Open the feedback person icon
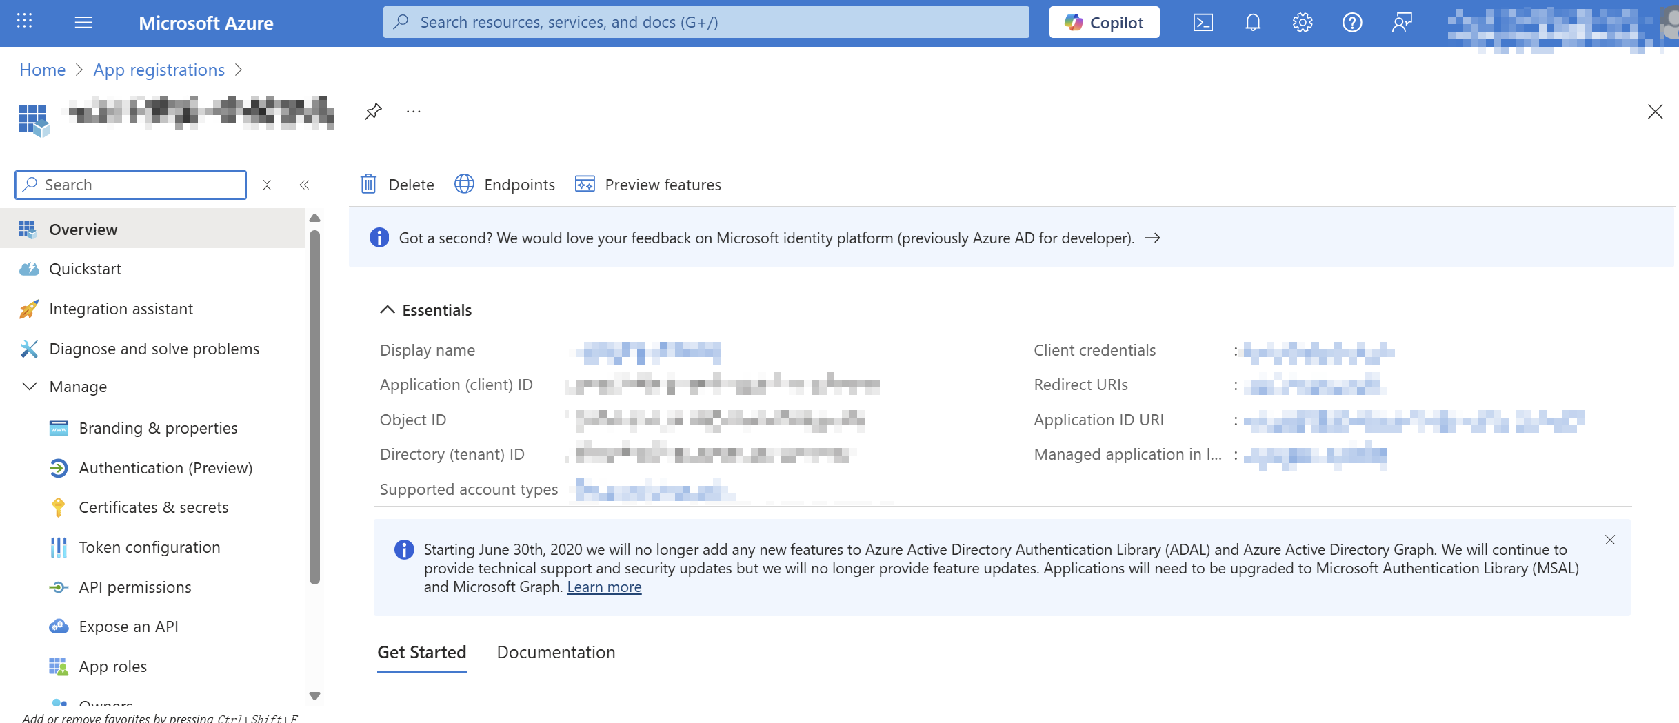Viewport: 1679px width, 723px height. [x=1401, y=23]
